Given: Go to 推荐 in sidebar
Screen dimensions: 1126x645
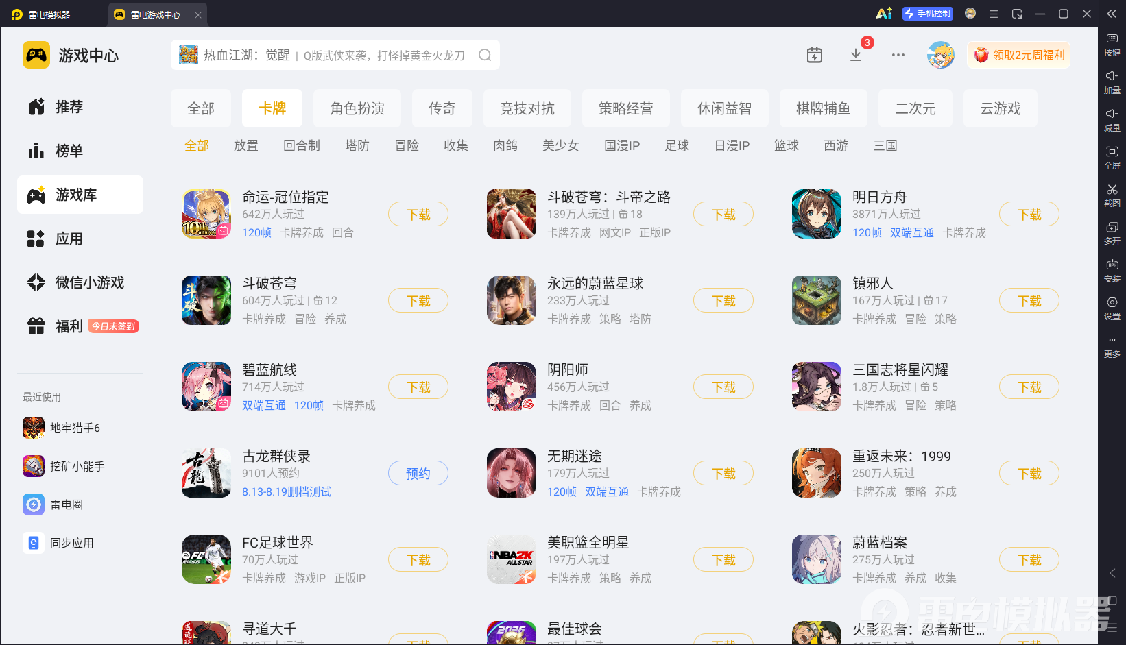Looking at the screenshot, I should click(x=80, y=107).
